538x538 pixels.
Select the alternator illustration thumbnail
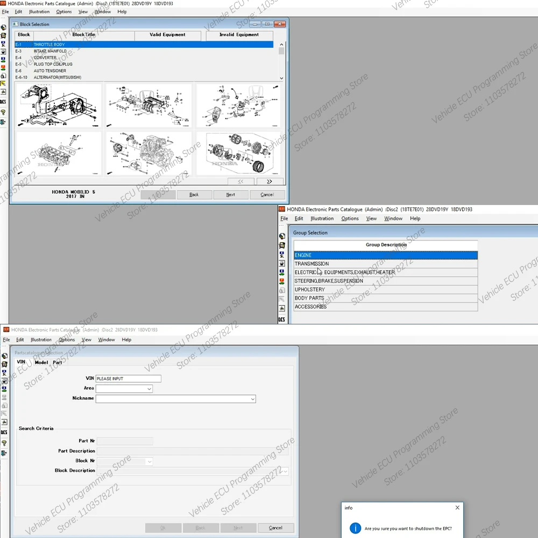(238, 153)
